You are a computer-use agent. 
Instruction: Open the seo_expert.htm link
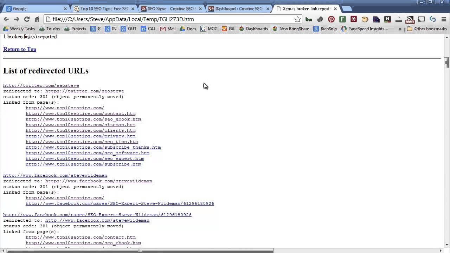pyautogui.click(x=85, y=158)
